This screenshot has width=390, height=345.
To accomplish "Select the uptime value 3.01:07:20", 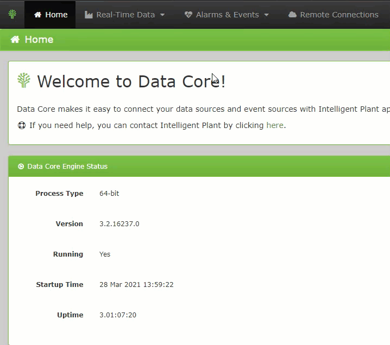I will [x=118, y=315].
